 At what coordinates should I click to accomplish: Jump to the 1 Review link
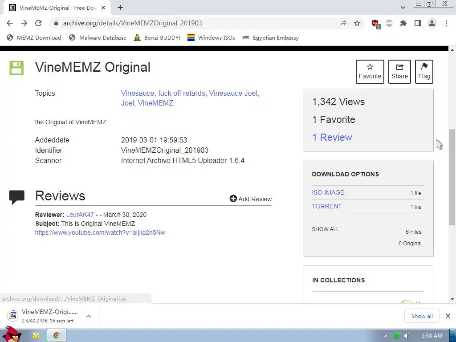[x=332, y=137]
